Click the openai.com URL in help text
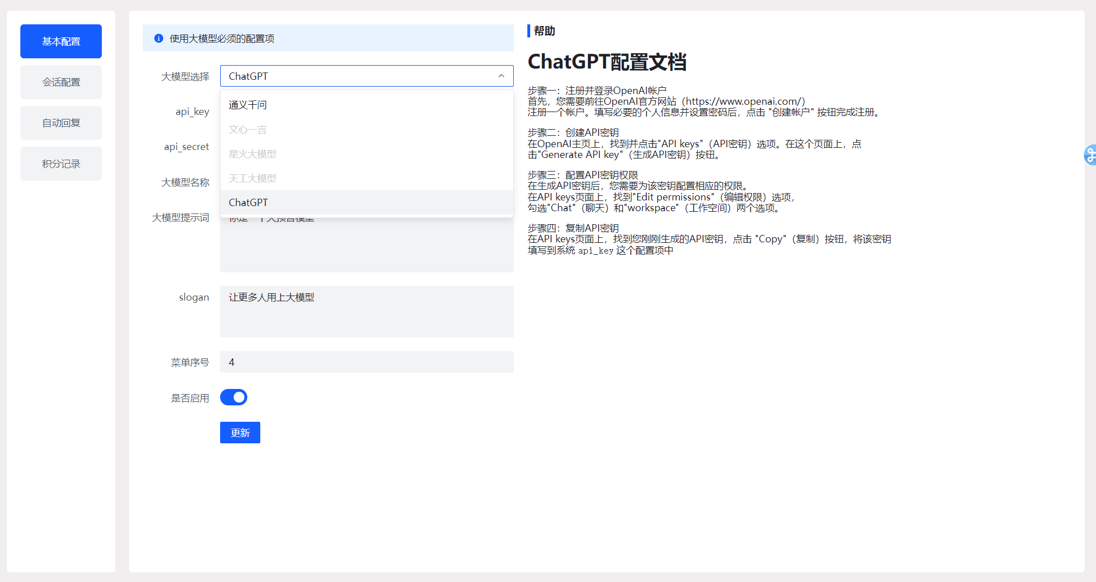The width and height of the screenshot is (1096, 582). [x=745, y=101]
